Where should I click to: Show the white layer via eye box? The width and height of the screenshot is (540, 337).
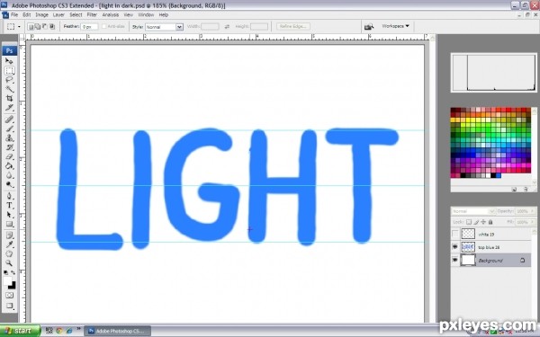coord(454,234)
